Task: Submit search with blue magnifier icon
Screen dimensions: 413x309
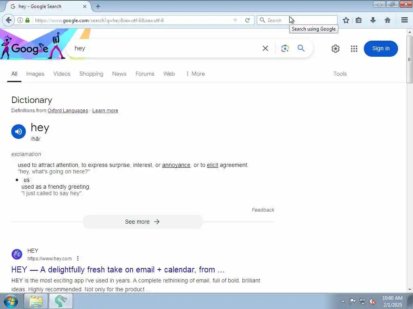Action: tap(301, 48)
